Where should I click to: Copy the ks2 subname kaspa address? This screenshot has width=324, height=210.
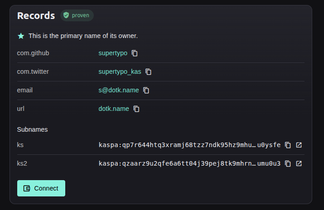pos(288,164)
